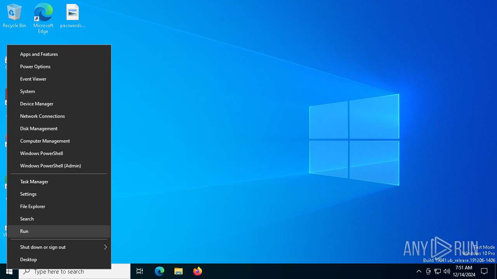This screenshot has width=497, height=279.
Task: Open Network Connections entry
Action: click(x=59, y=116)
